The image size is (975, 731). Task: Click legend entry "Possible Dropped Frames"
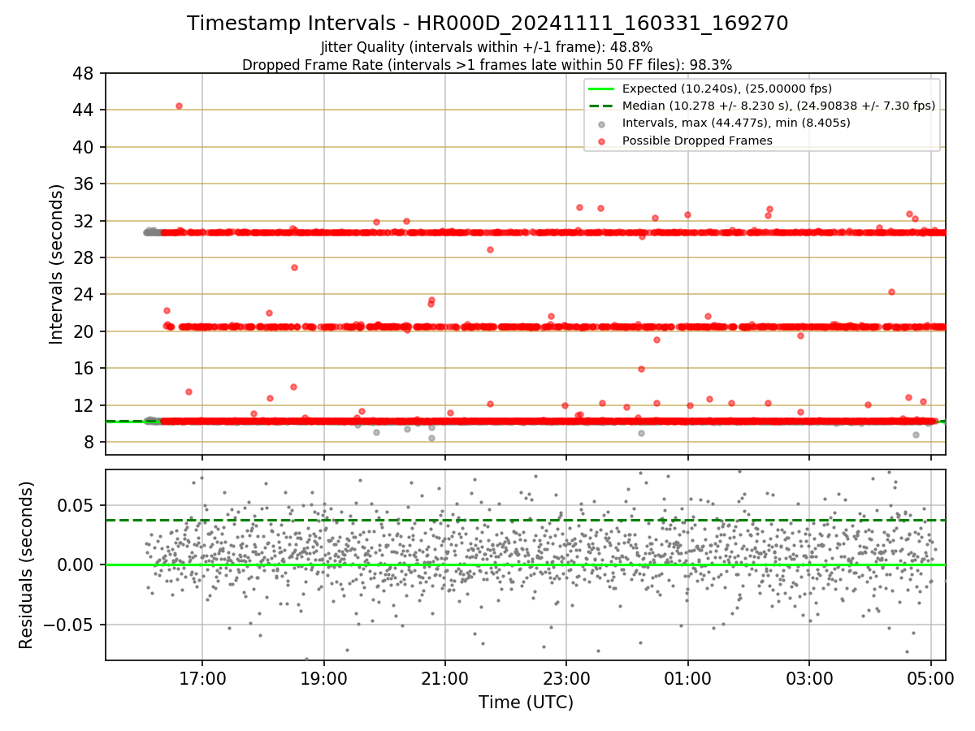click(x=697, y=141)
